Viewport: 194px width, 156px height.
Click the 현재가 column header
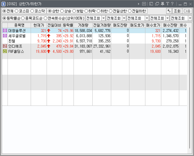tap(39, 25)
